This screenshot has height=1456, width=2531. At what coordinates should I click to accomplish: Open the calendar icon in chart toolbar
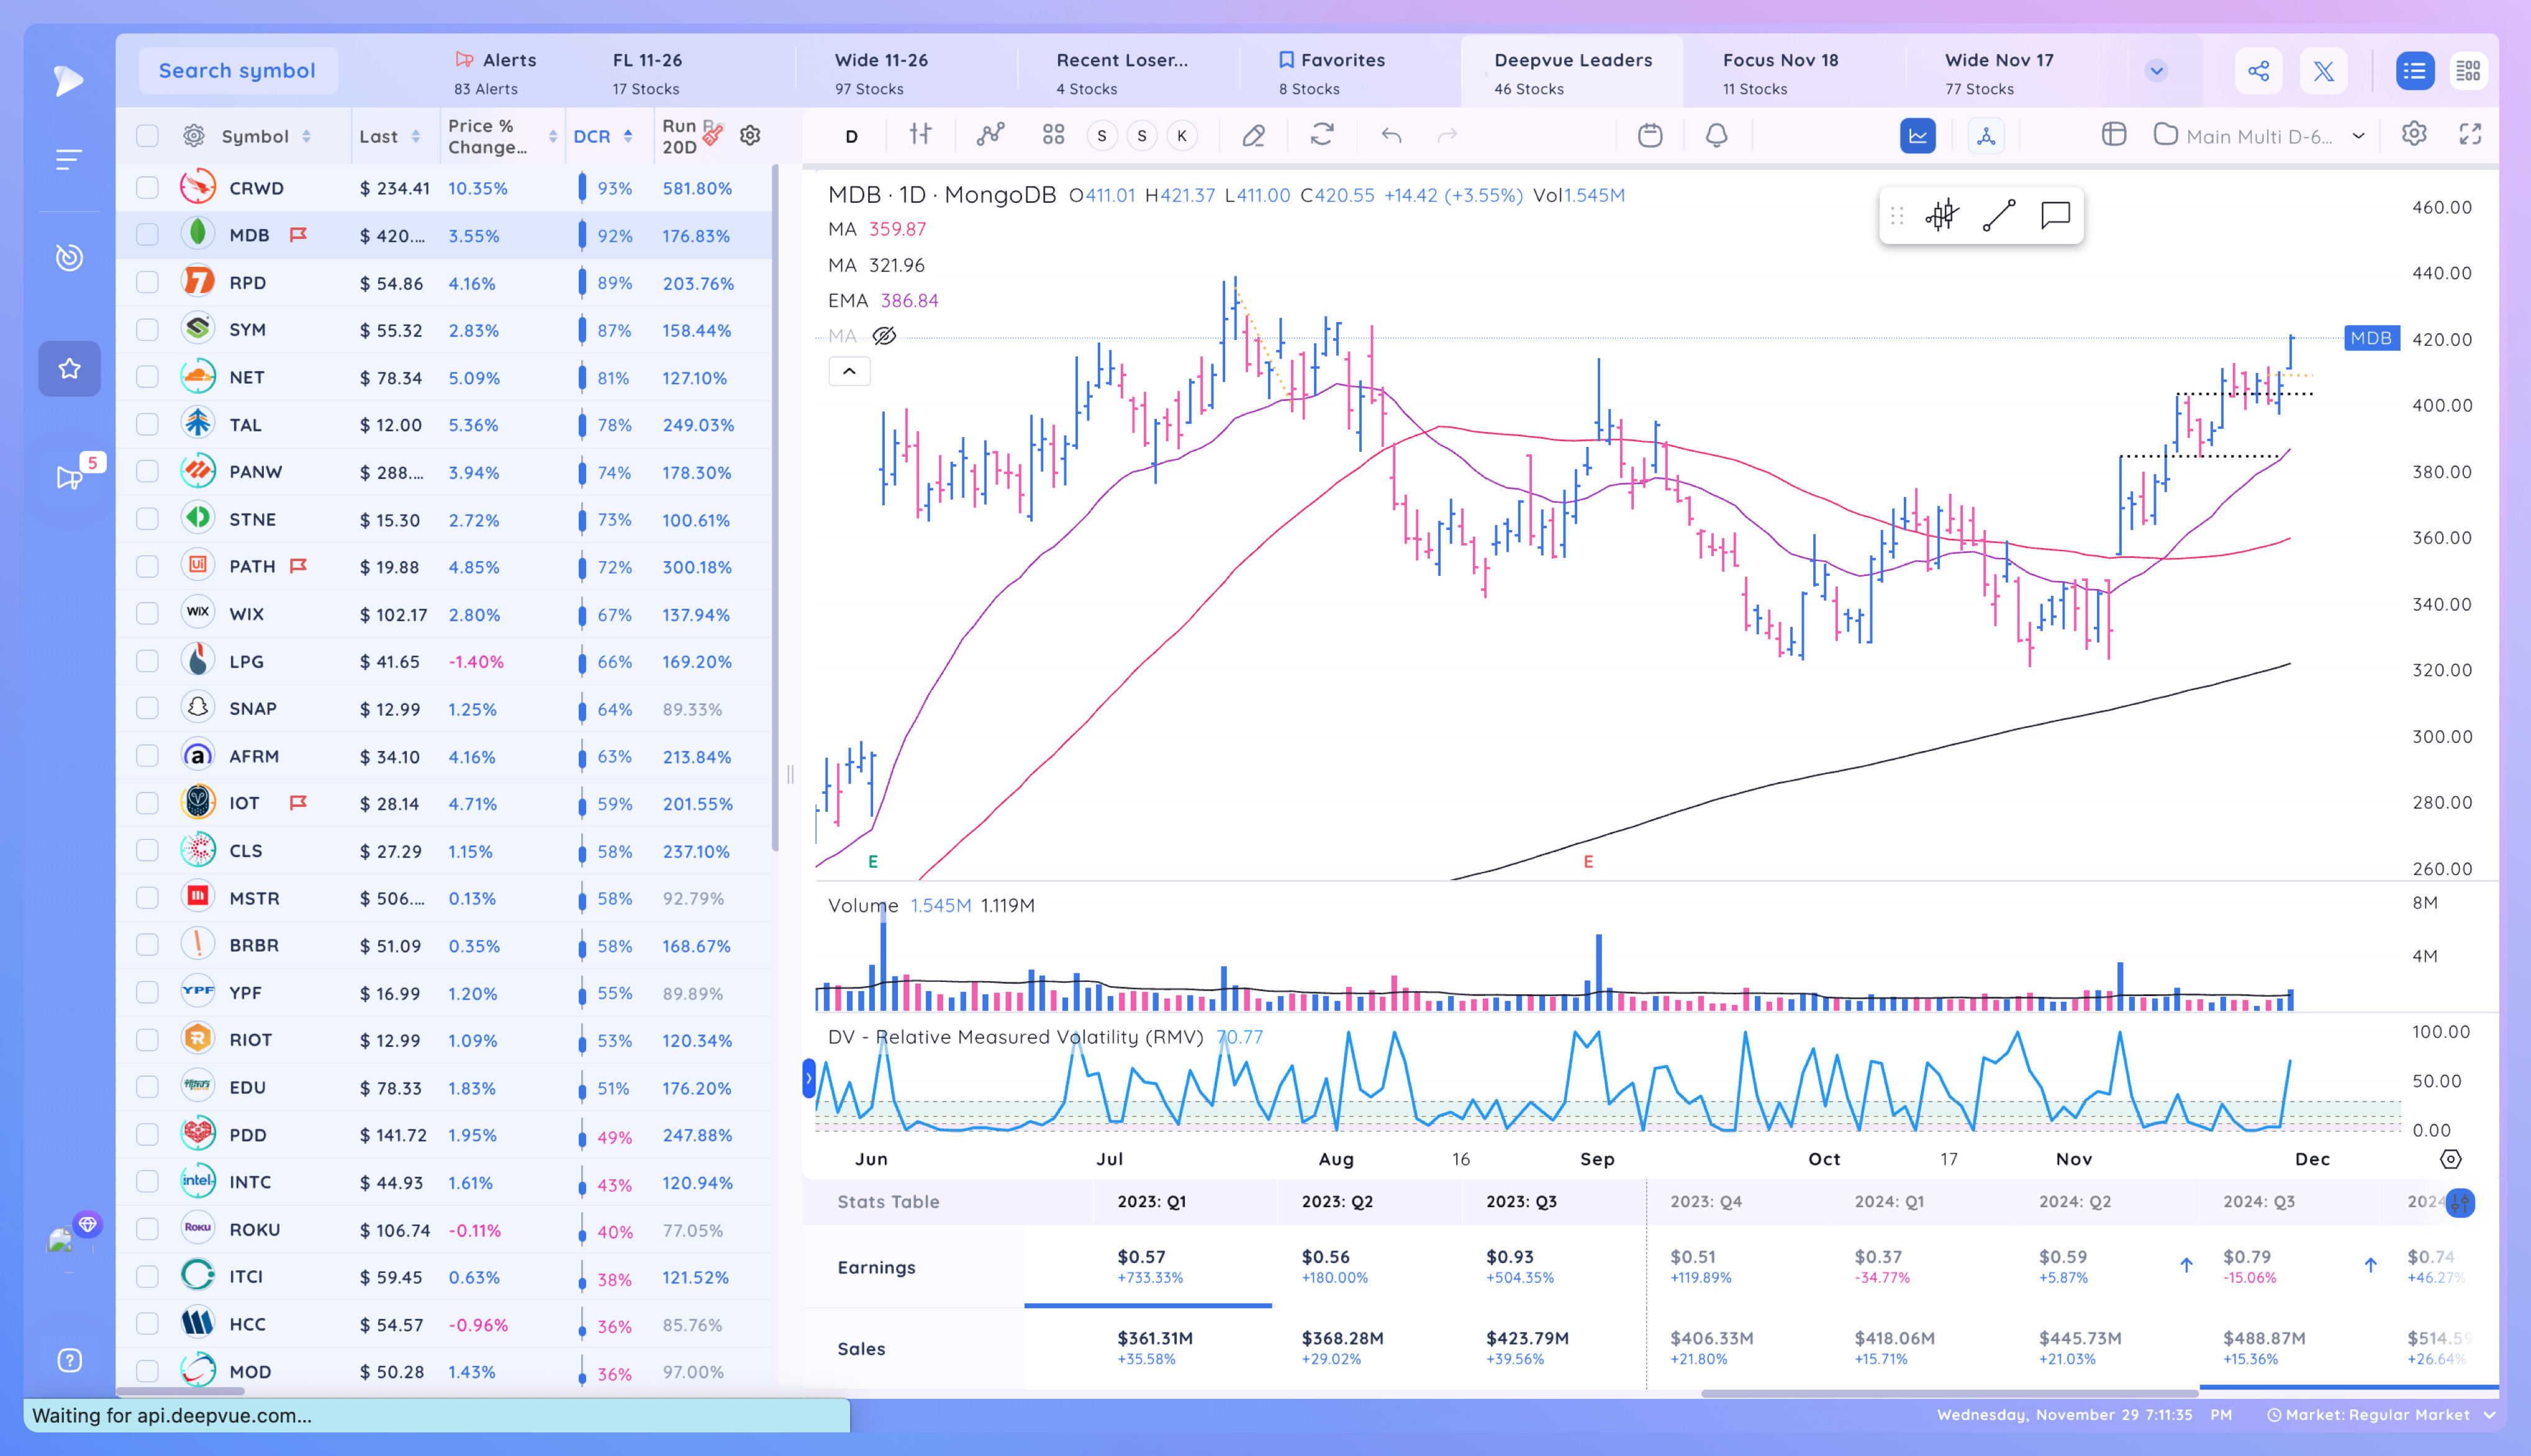coord(1650,135)
